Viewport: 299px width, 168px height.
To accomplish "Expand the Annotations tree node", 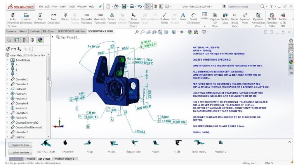I will tap(7, 60).
